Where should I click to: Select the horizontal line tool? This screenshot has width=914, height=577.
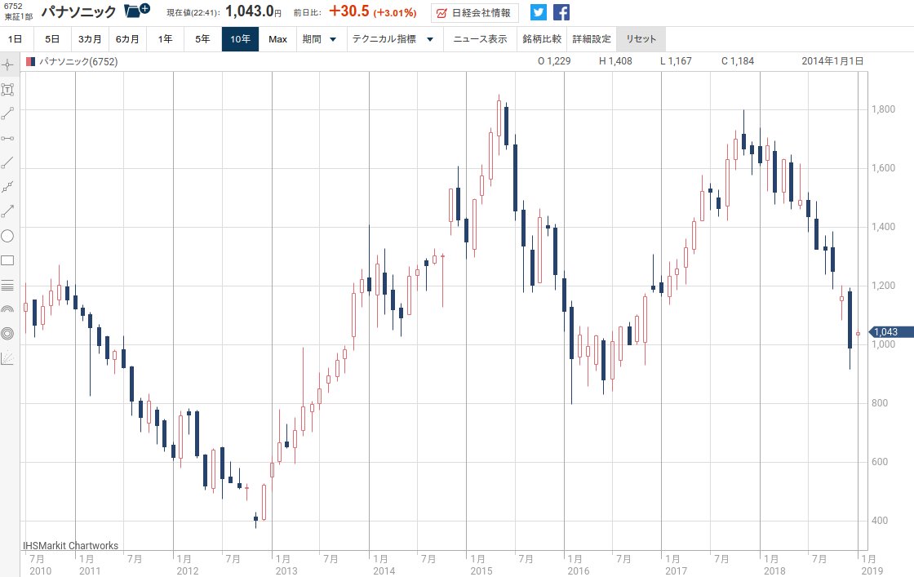tap(7, 138)
